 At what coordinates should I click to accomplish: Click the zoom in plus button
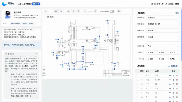pos(95,11)
